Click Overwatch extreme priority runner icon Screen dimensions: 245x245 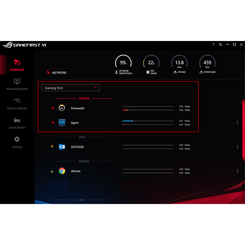[x=53, y=108]
